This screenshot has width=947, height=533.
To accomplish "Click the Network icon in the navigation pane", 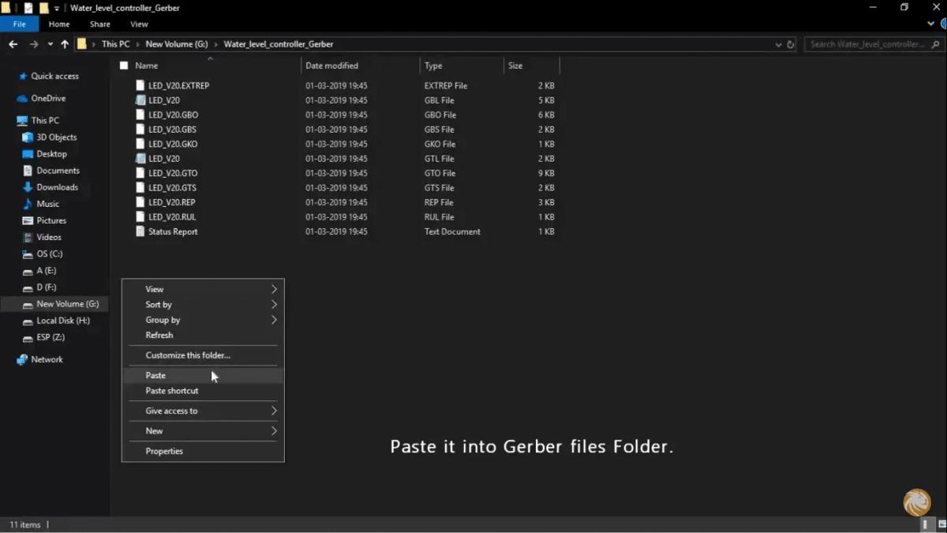I will coord(22,359).
